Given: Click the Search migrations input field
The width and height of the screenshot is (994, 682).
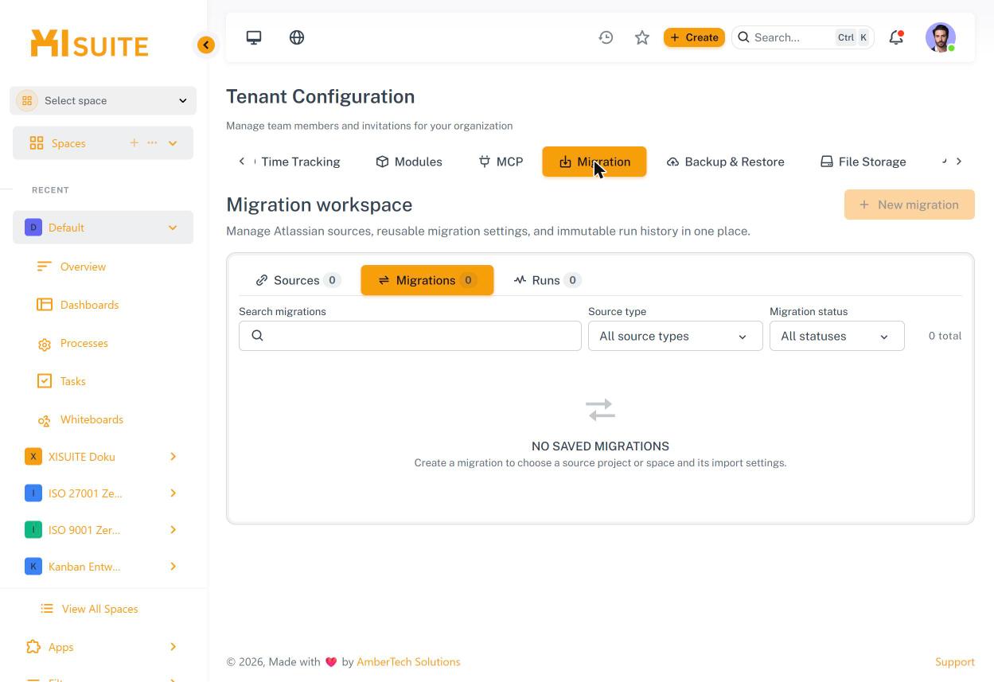Looking at the screenshot, I should tap(410, 336).
